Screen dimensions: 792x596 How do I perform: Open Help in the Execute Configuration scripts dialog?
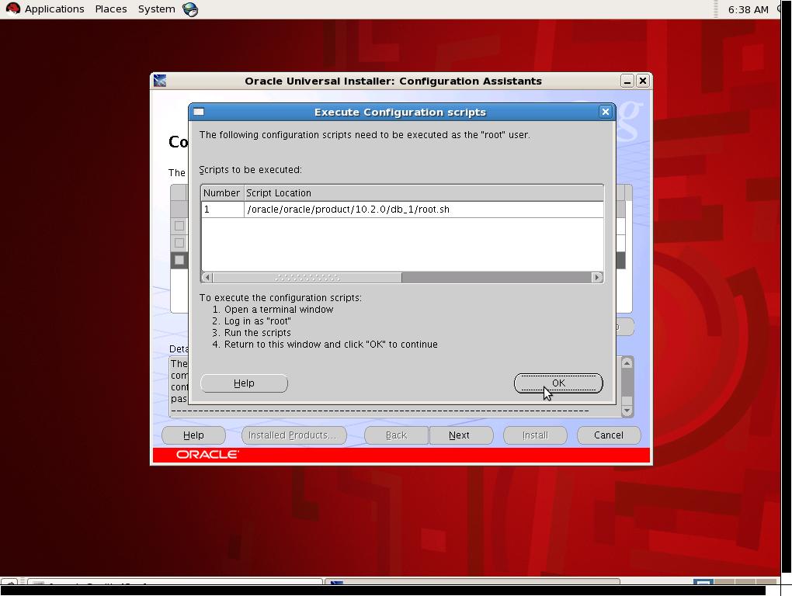(x=244, y=383)
